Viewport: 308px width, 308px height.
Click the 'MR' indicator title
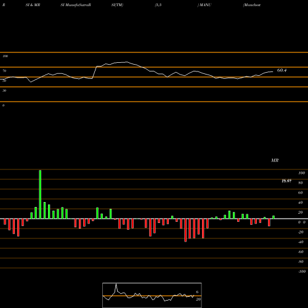click(x=275, y=160)
